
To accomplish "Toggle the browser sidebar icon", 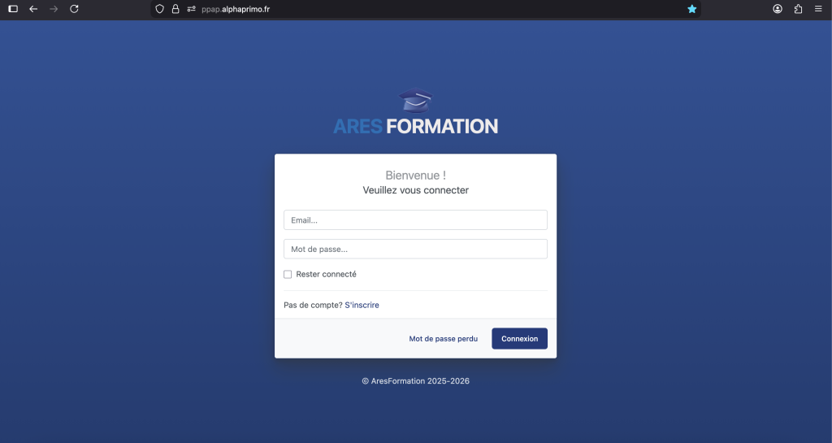I will click(13, 9).
